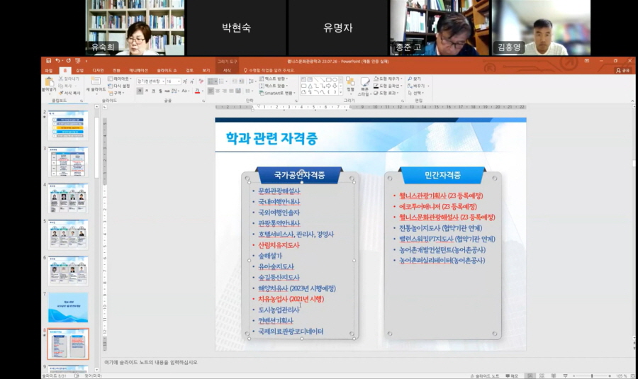638x379 pixels.
Task: Increase list indent level icon
Action: (x=241, y=81)
